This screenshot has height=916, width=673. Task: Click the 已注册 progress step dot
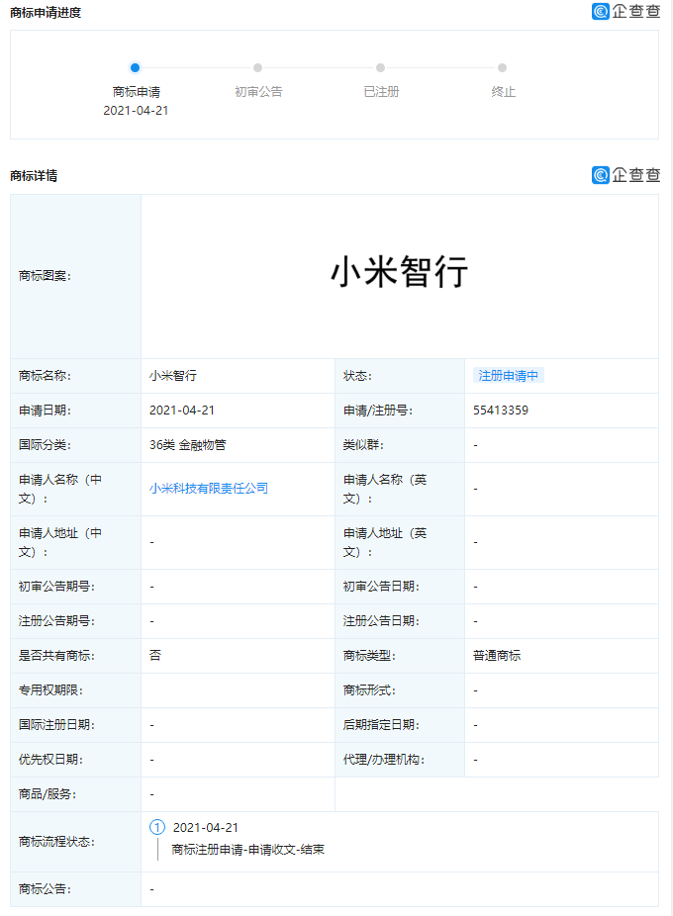381,67
